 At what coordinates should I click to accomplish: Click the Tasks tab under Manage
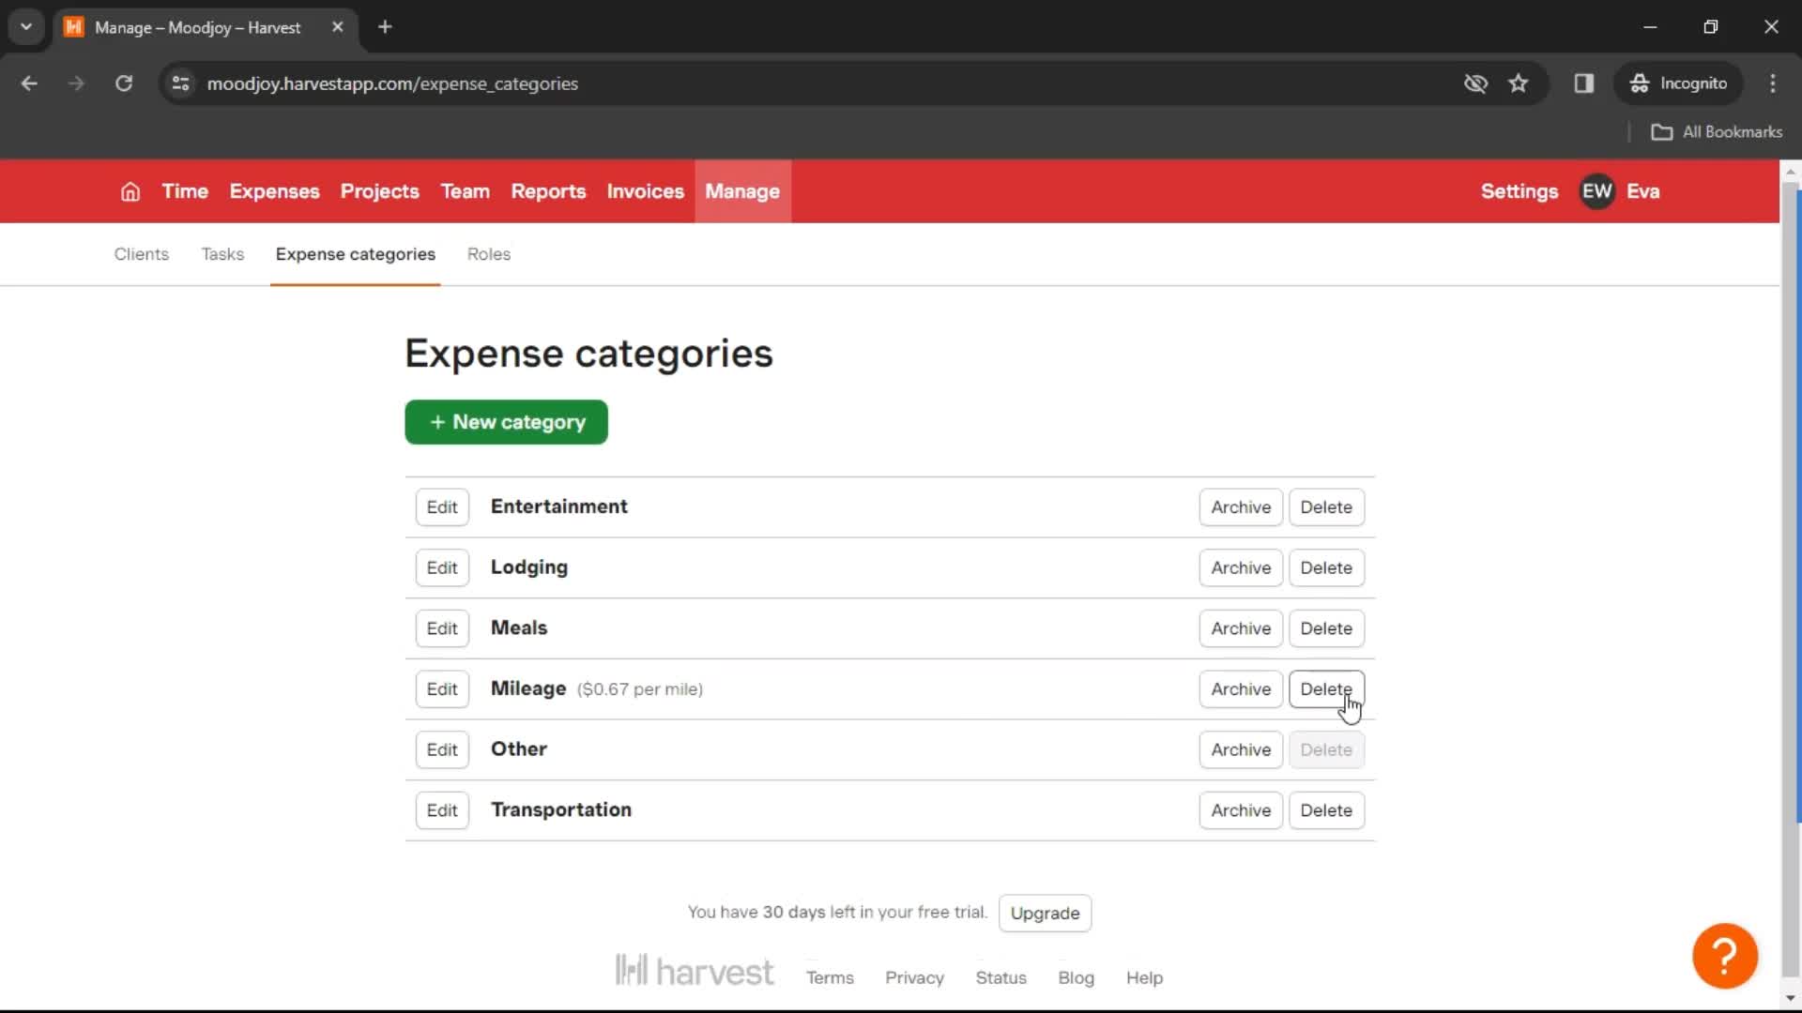[x=221, y=253]
